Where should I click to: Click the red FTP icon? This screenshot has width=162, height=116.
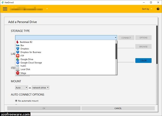pyautogui.click(x=18, y=56)
